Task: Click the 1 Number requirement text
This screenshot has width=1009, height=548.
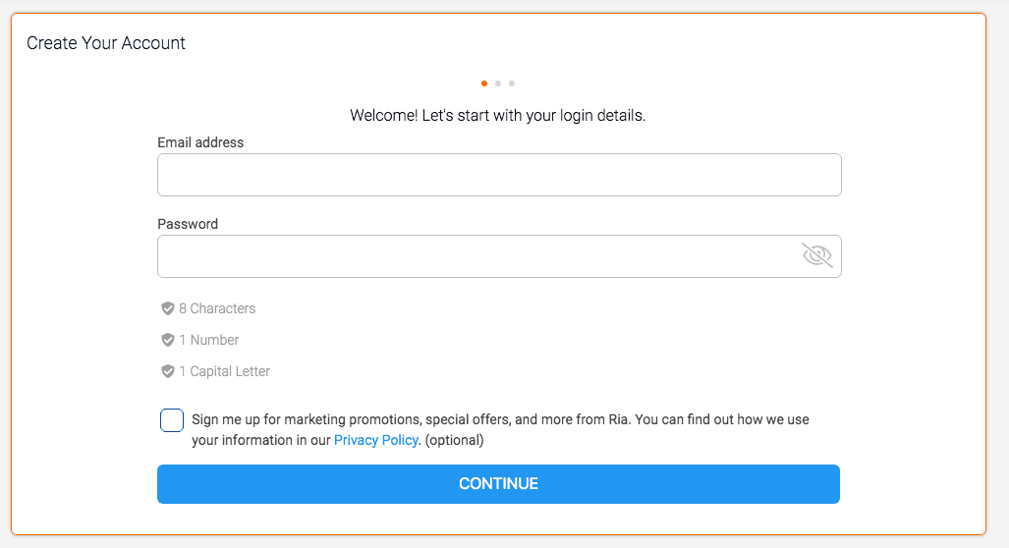Action: click(209, 340)
